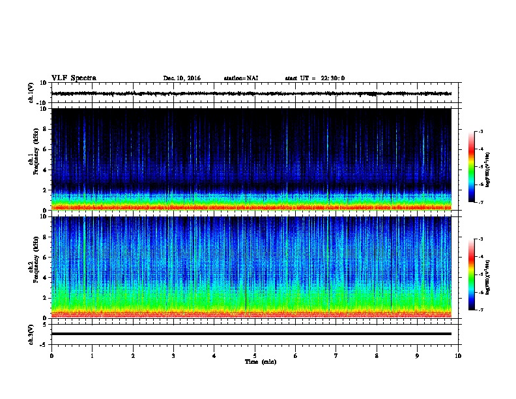This screenshot has height=399, width=516.
Task: Click the ch.2 color scale log(PSD) unit label
Action: tap(487, 277)
